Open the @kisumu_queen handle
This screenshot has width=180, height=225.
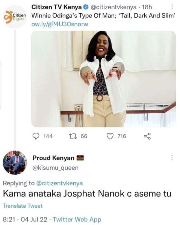[56, 168]
